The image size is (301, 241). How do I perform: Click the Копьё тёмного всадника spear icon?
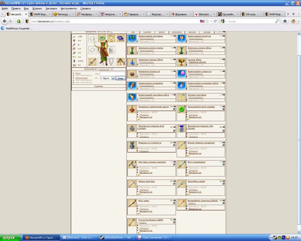tap(181, 146)
